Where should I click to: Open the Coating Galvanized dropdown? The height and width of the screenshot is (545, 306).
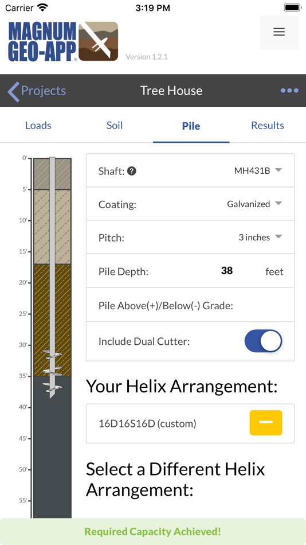pos(254,204)
